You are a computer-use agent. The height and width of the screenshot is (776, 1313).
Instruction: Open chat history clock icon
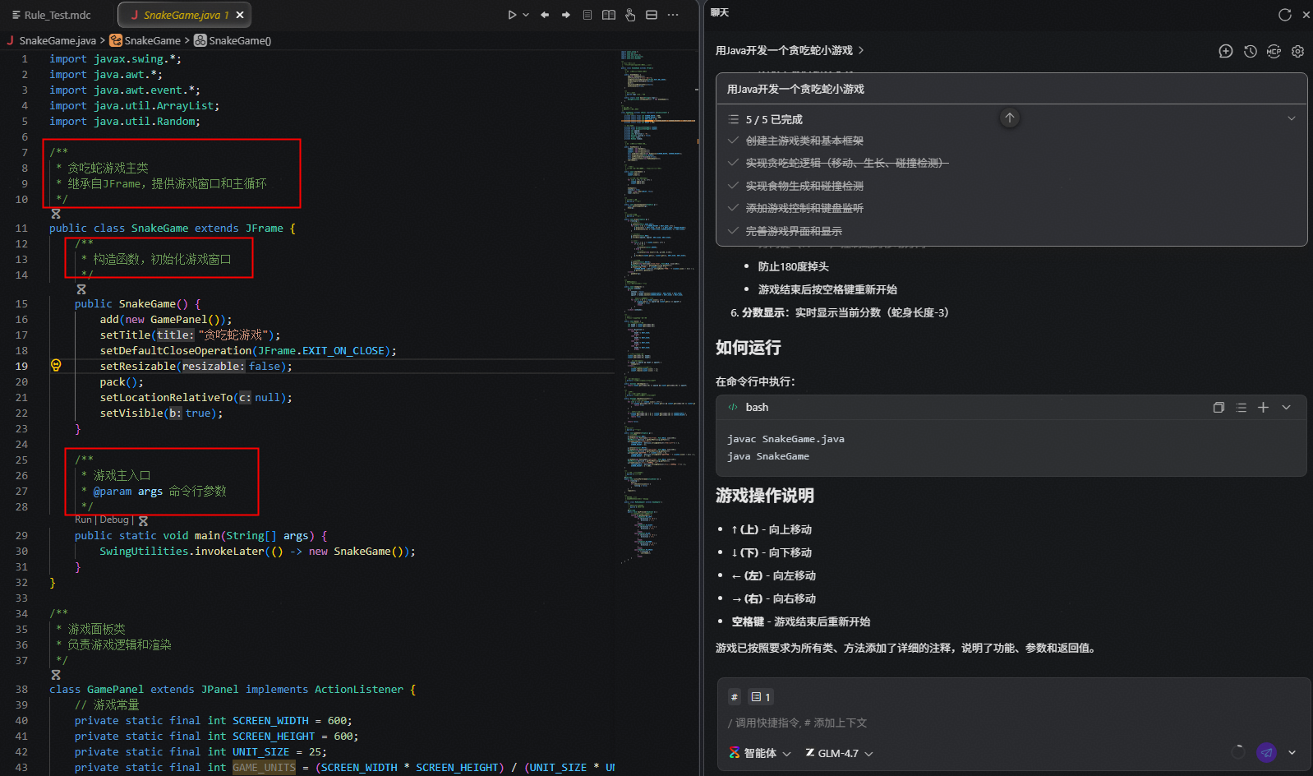[x=1250, y=51]
